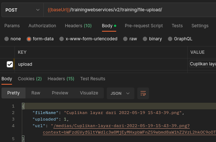
Task: Choose the binary body option
Action: (145, 39)
